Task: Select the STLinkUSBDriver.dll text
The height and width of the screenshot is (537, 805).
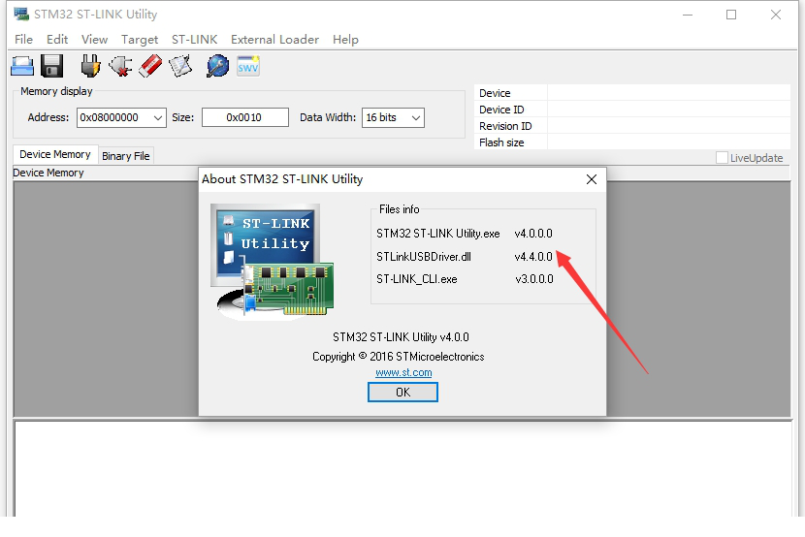Action: [x=424, y=257]
